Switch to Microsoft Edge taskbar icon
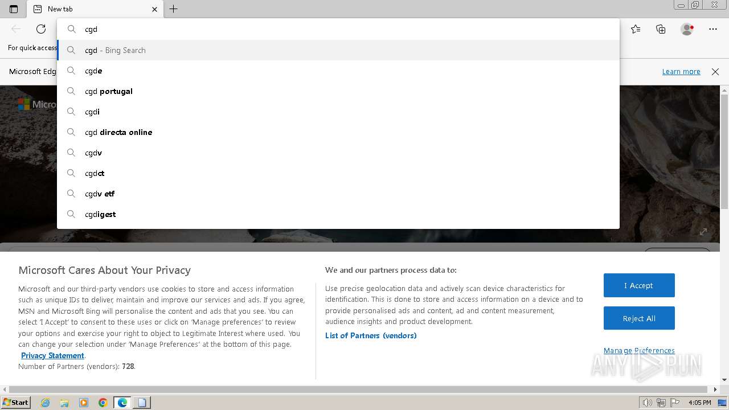The height and width of the screenshot is (410, 729). [x=122, y=403]
